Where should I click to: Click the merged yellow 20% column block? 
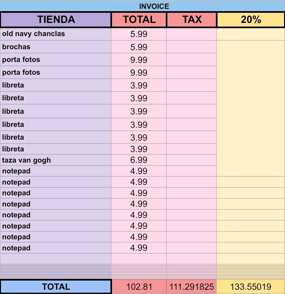251,108
